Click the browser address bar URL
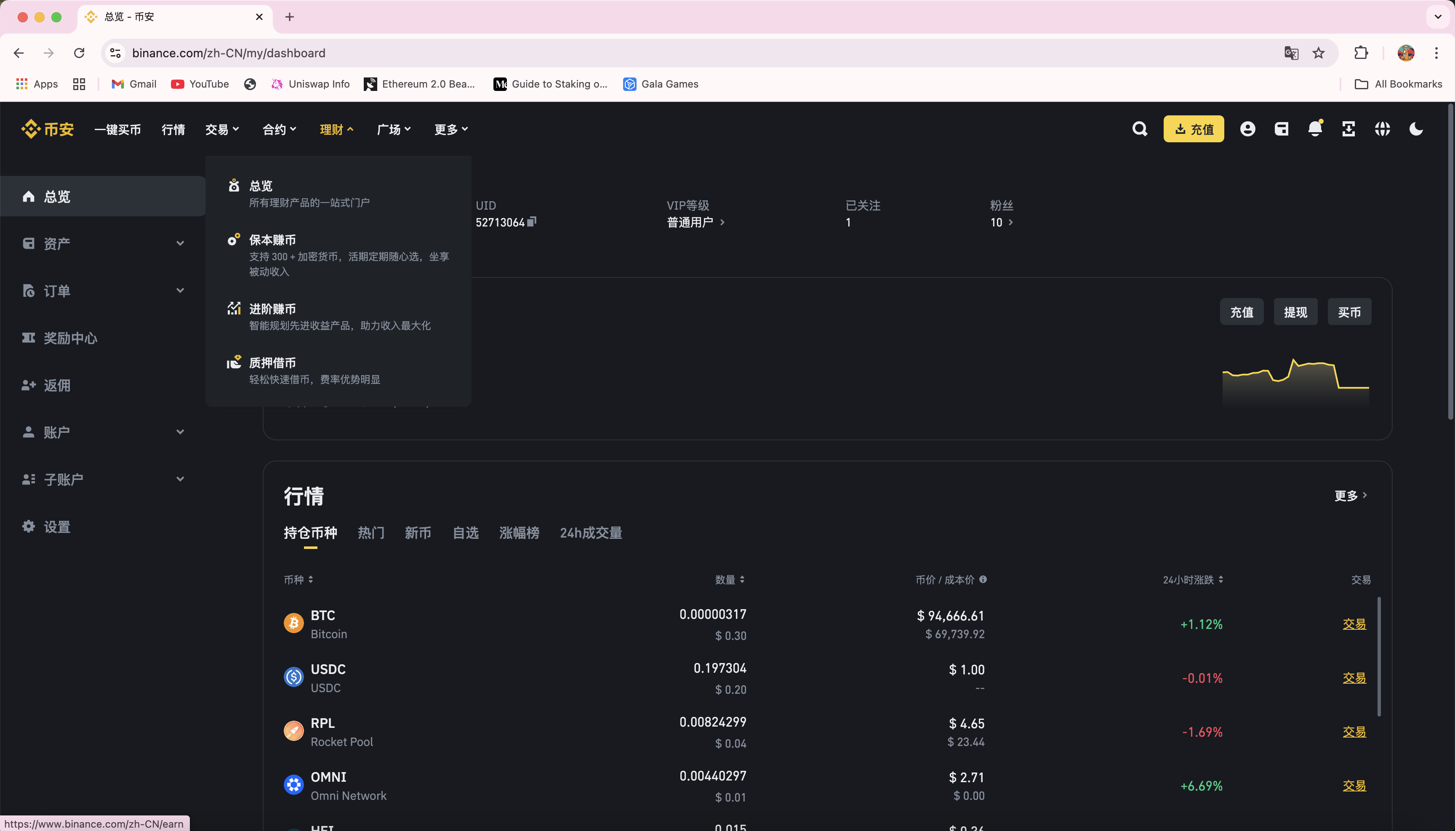Viewport: 1455px width, 831px height. tap(229, 53)
